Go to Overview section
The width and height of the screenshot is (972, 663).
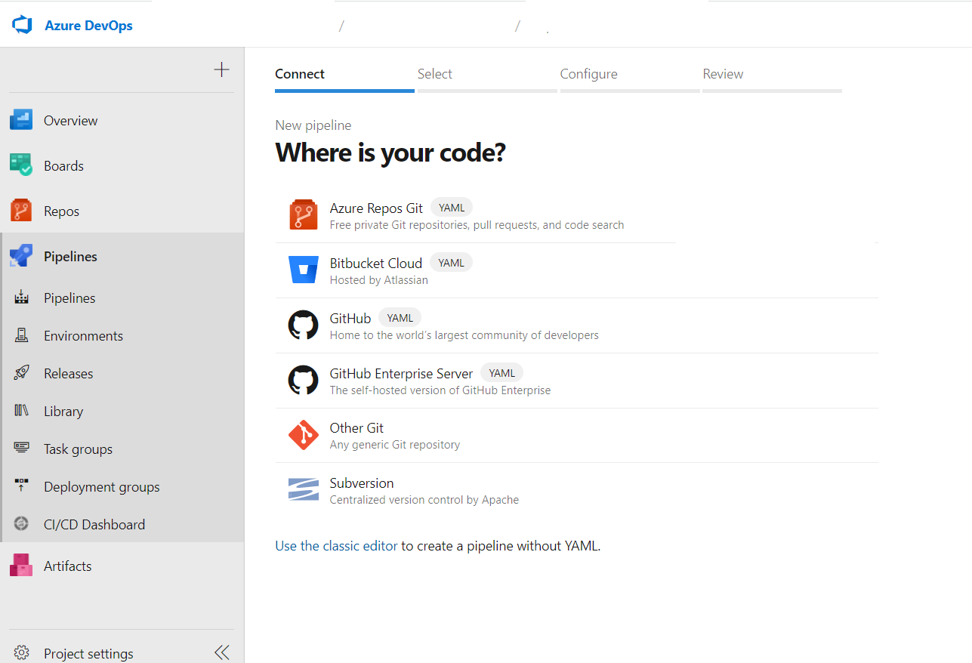71,121
